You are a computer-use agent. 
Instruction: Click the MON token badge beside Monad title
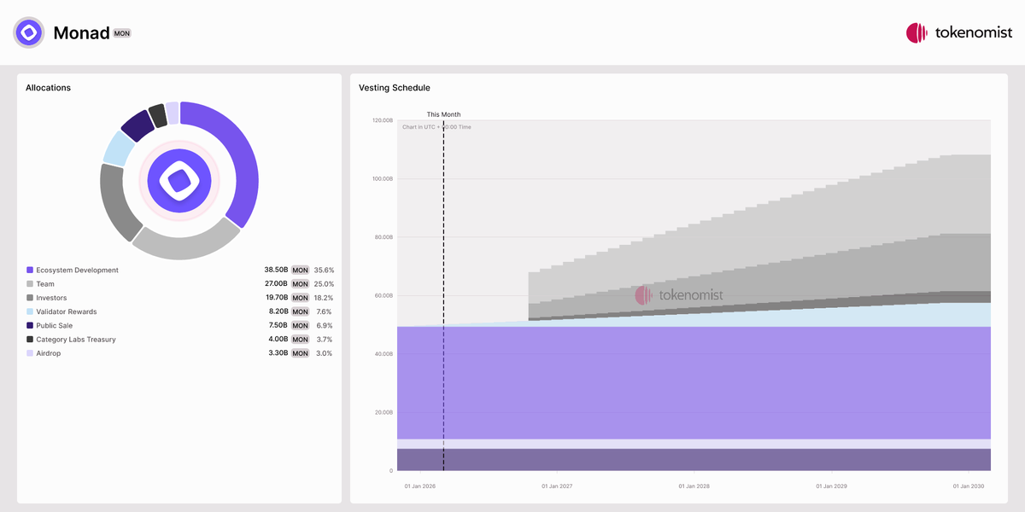point(121,33)
